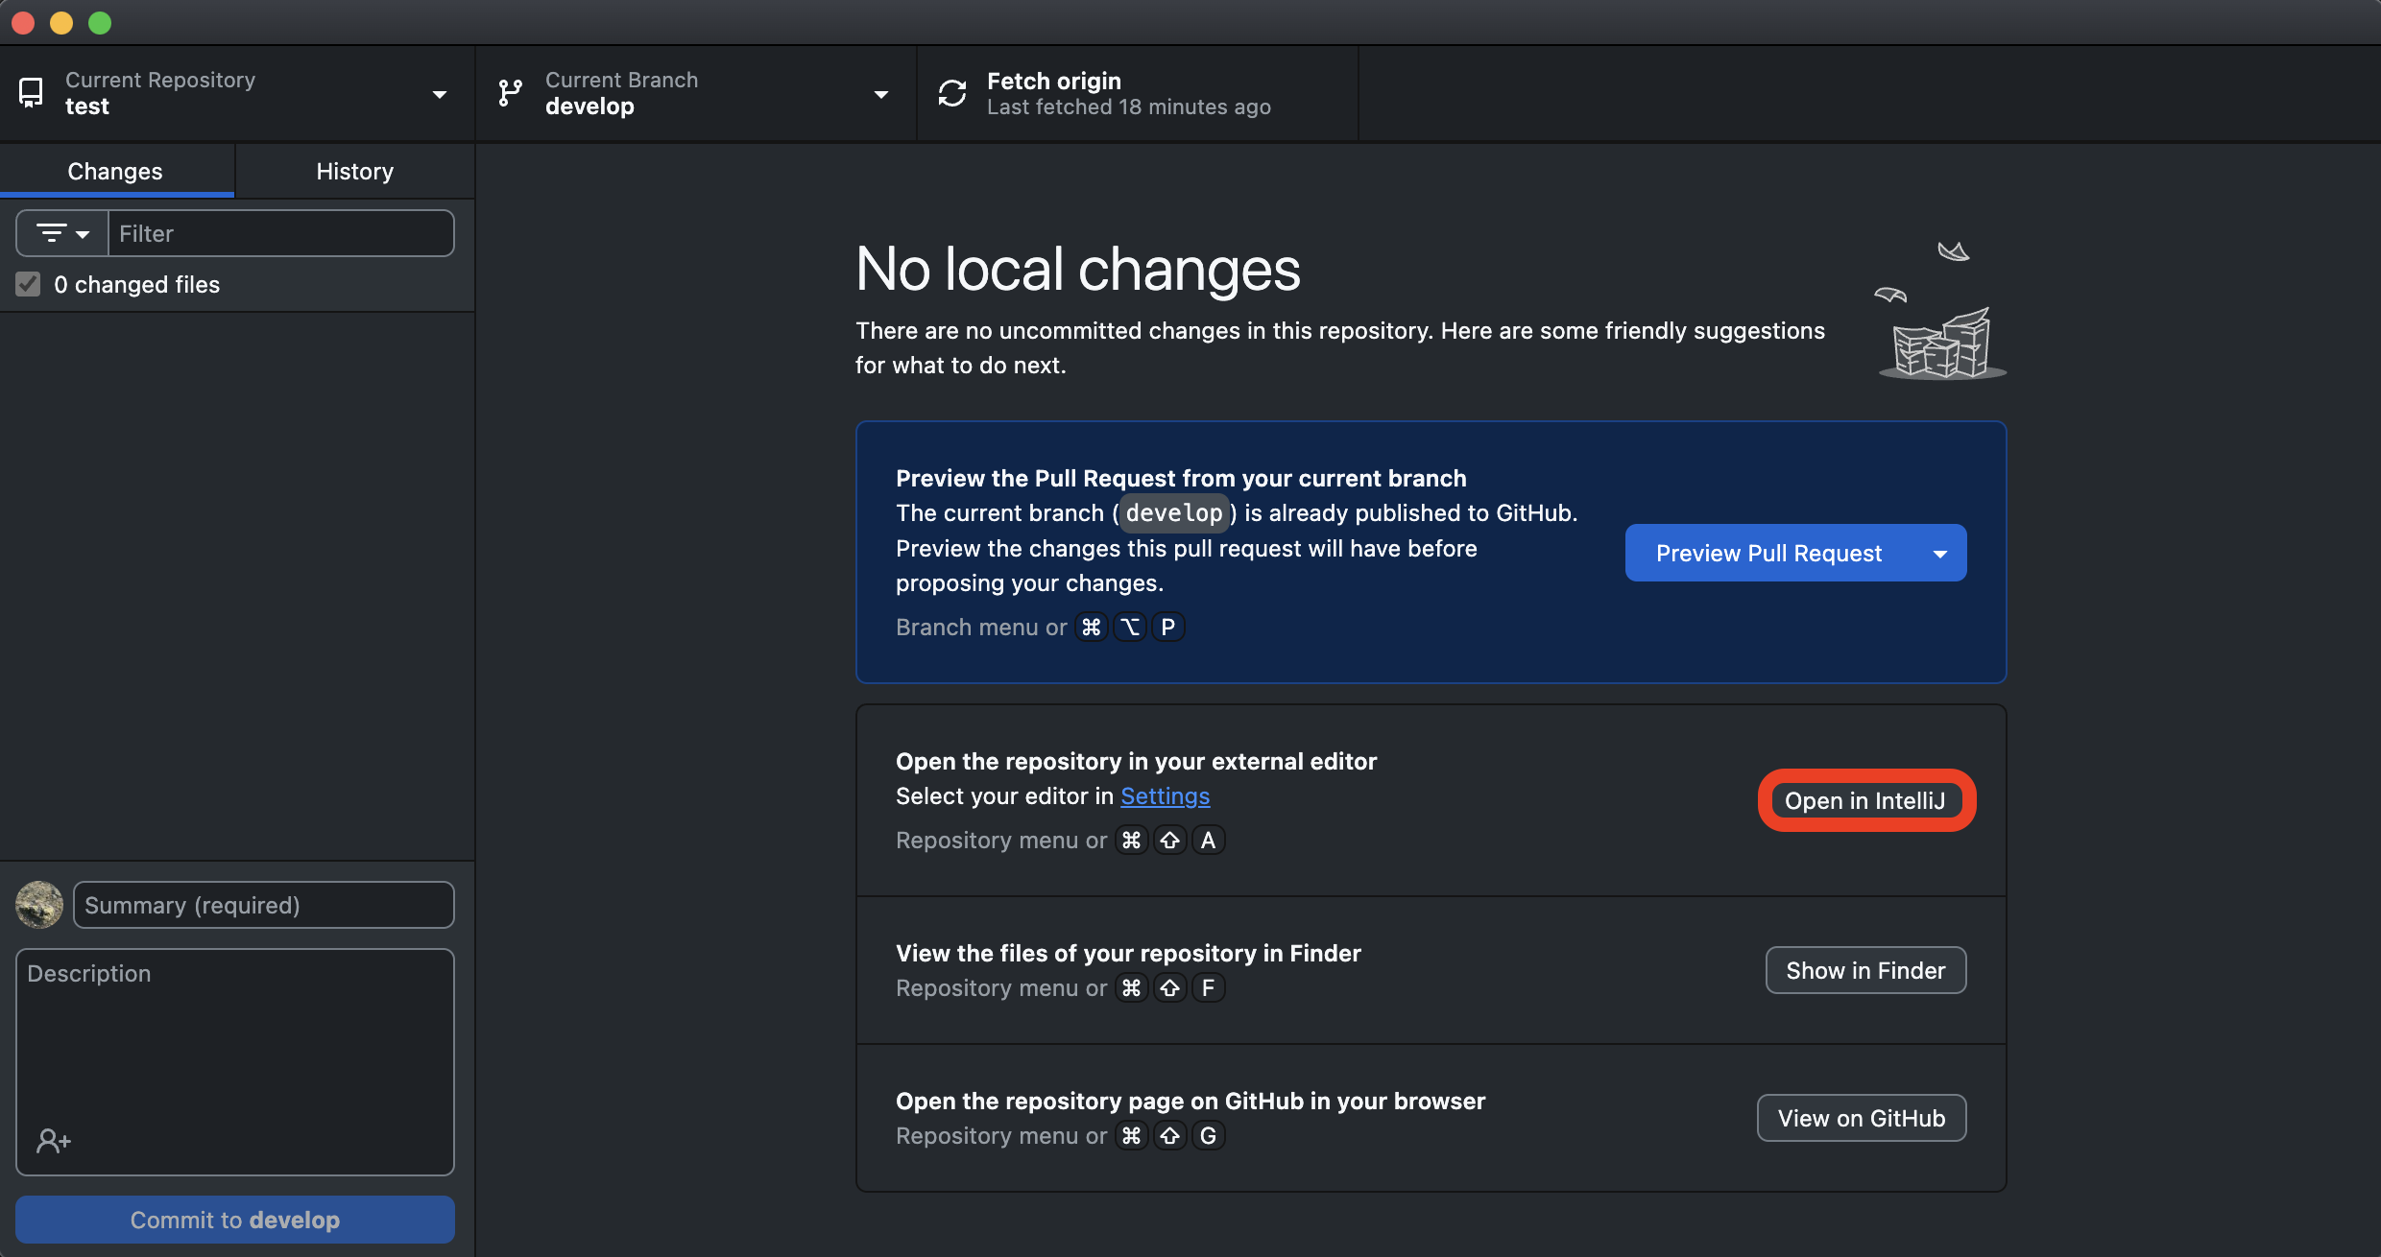Expand the Current Repository dropdown arrow

coord(439,94)
